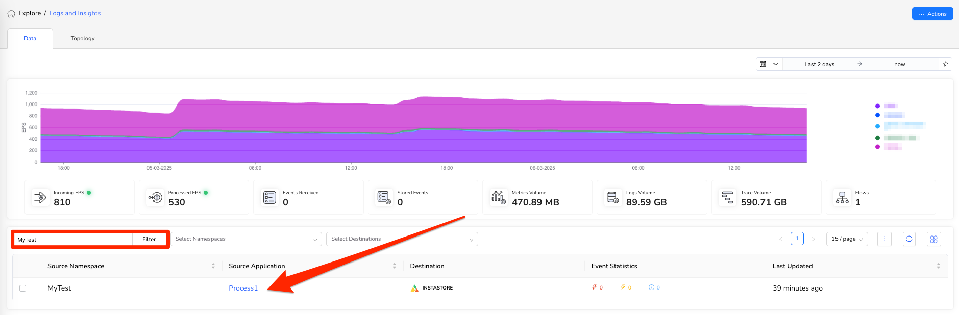Switch to the Topology tab
The image size is (959, 315).
click(83, 39)
